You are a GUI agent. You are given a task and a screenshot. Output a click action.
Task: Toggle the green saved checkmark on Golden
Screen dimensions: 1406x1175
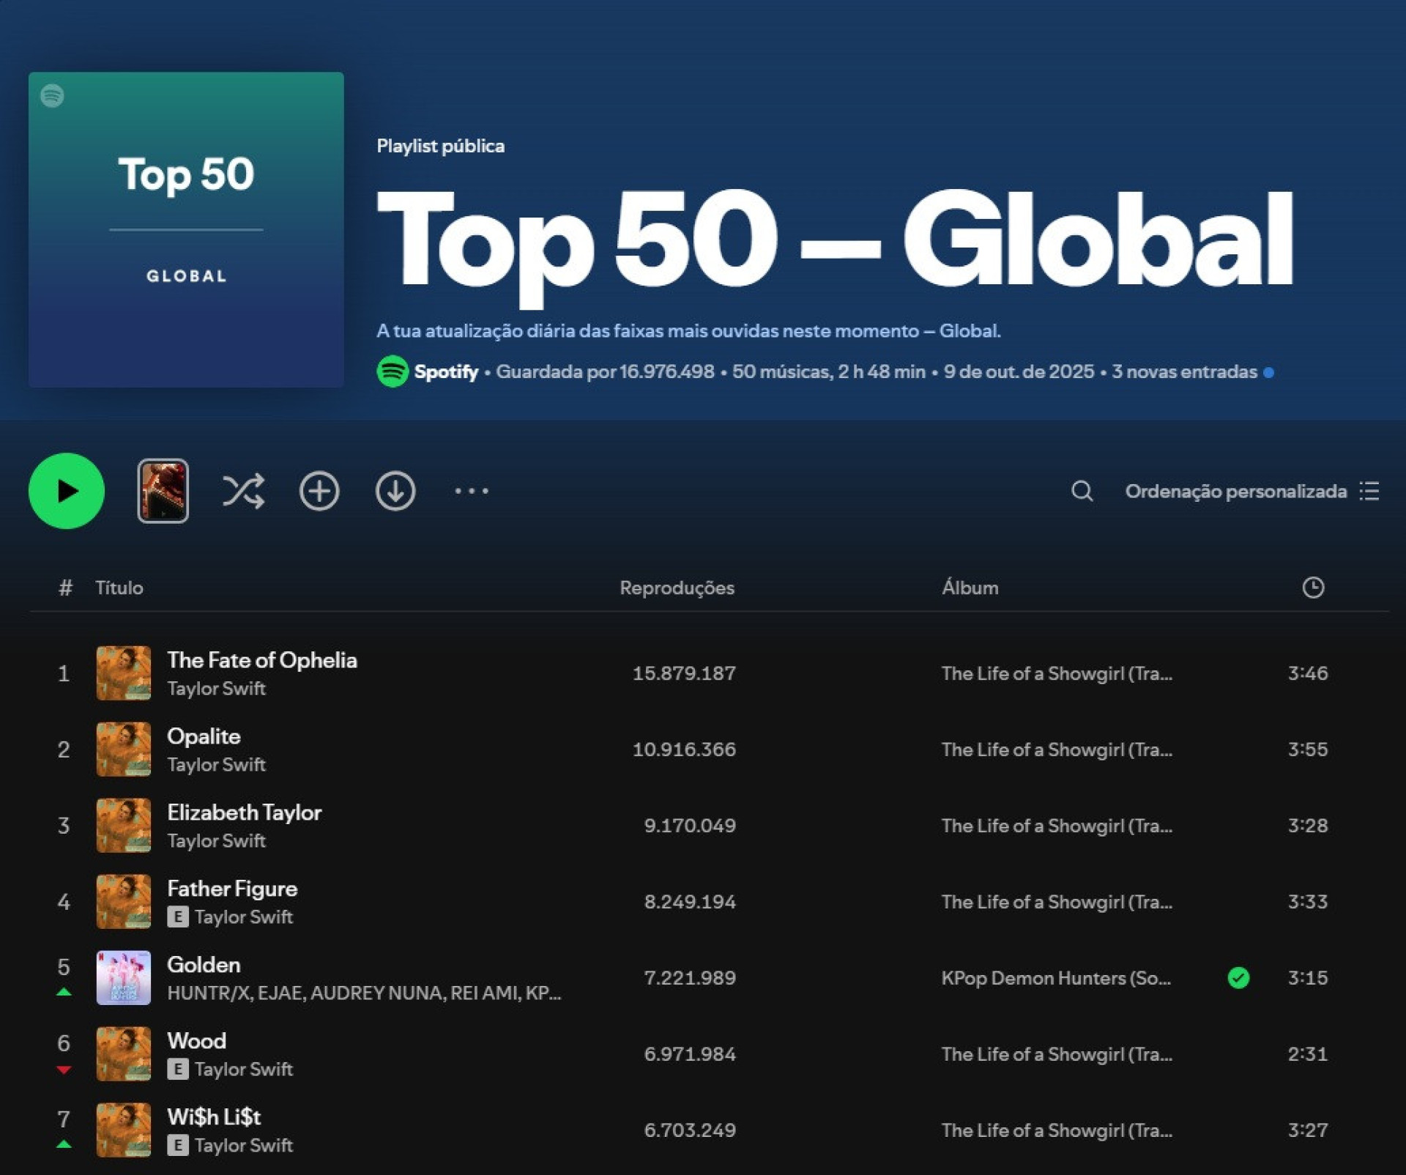1238,978
